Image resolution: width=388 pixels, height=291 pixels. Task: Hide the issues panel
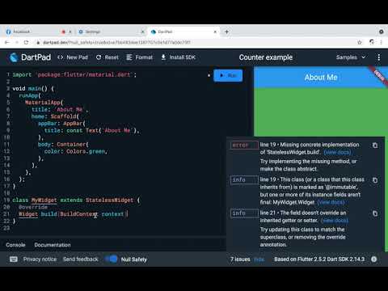[x=259, y=259]
